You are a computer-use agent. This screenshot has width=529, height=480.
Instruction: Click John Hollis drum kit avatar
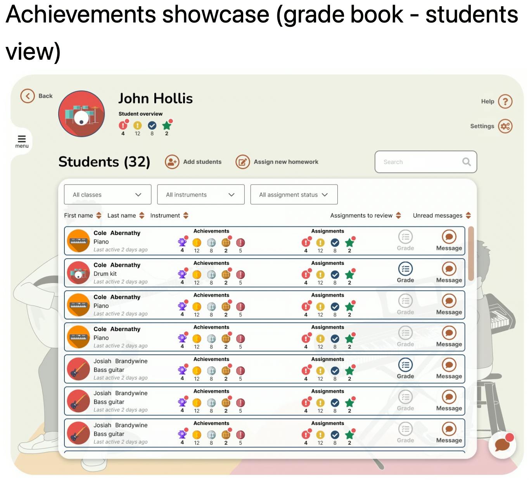click(81, 114)
